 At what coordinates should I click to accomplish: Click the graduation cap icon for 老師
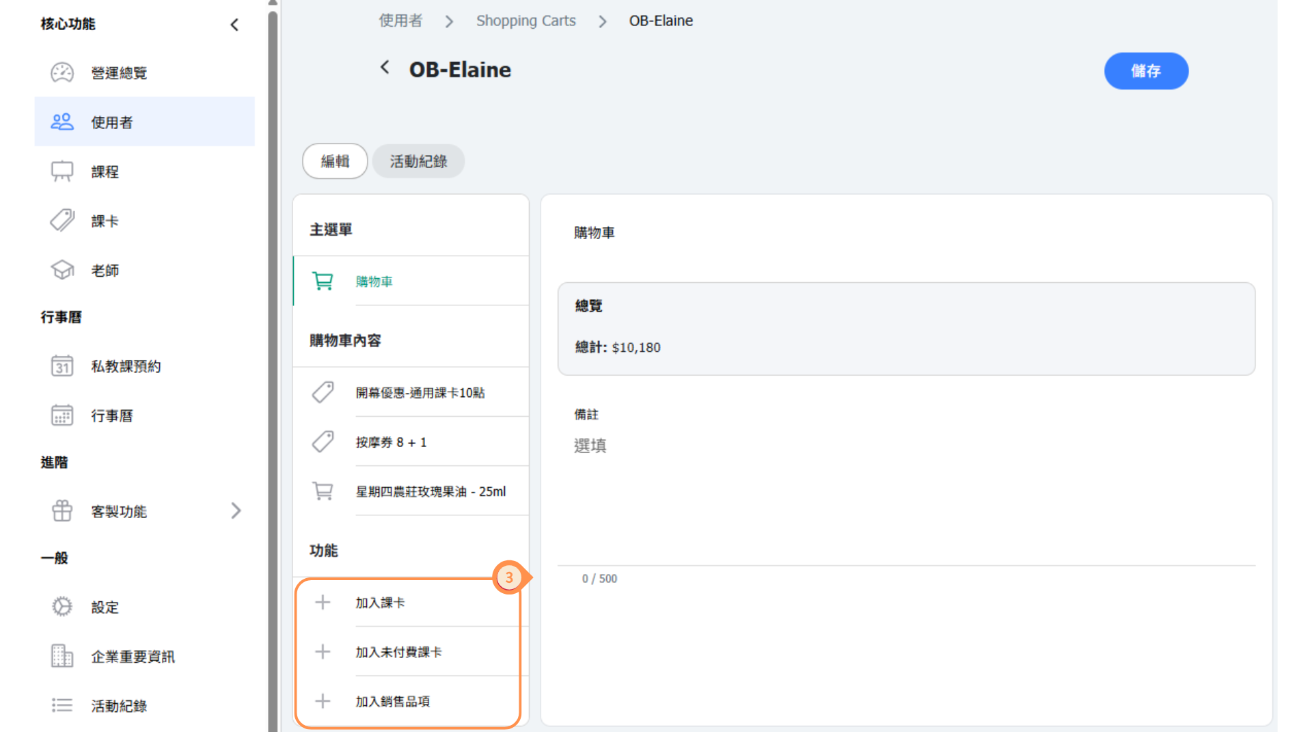[x=62, y=270]
